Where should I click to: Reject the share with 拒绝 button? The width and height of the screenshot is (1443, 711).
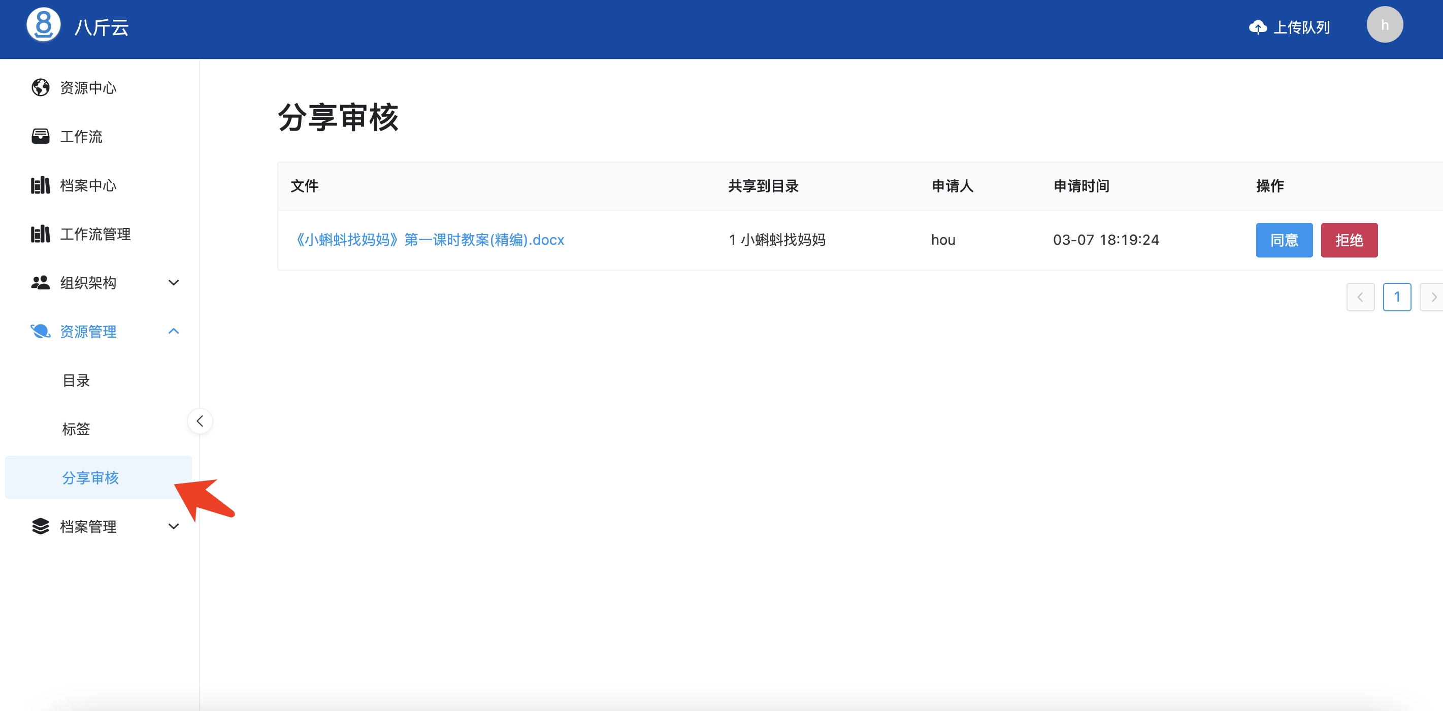(1349, 240)
